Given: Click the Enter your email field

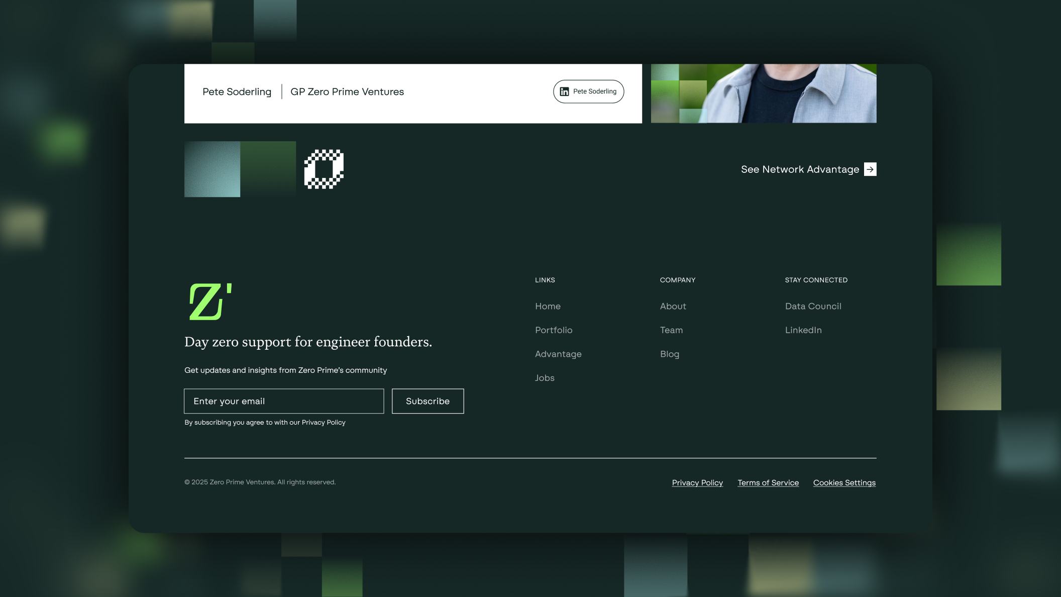Looking at the screenshot, I should tap(284, 401).
